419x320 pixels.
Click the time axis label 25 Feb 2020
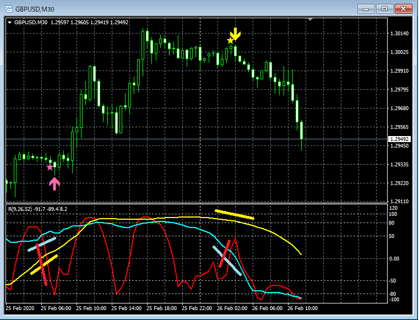tap(20, 308)
